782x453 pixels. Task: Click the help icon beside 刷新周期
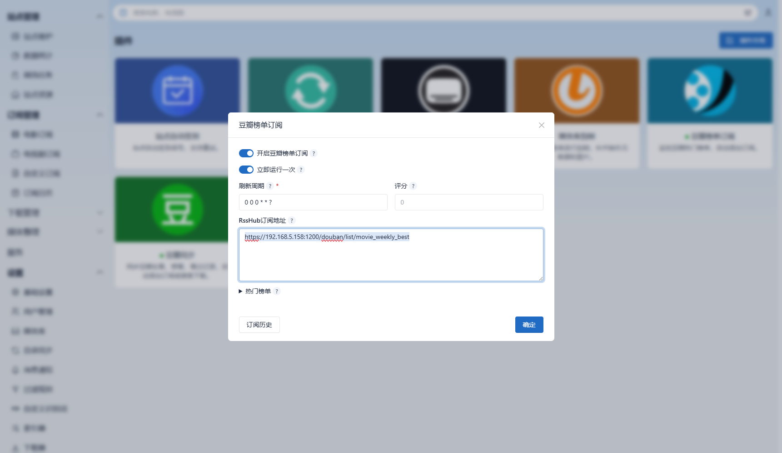tap(270, 186)
